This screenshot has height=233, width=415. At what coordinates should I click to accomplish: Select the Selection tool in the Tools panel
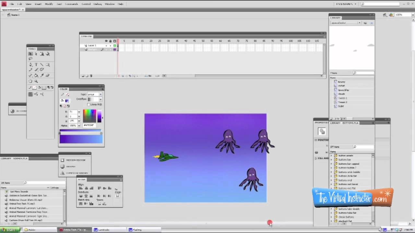pos(30,54)
